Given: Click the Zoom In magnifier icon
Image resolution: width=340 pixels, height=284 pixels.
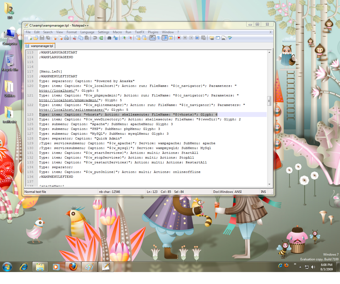Looking at the screenshot, I should coord(124,38).
